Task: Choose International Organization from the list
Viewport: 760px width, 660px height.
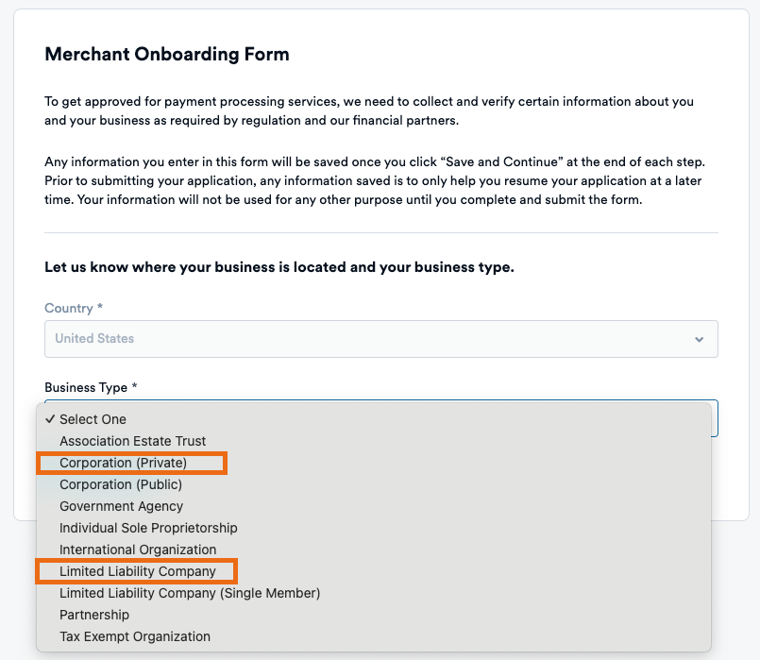Action: click(138, 550)
